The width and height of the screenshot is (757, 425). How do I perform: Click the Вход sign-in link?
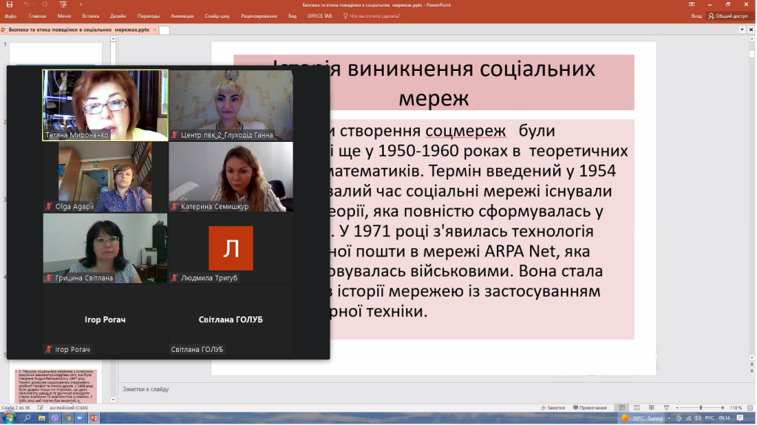[x=696, y=16]
